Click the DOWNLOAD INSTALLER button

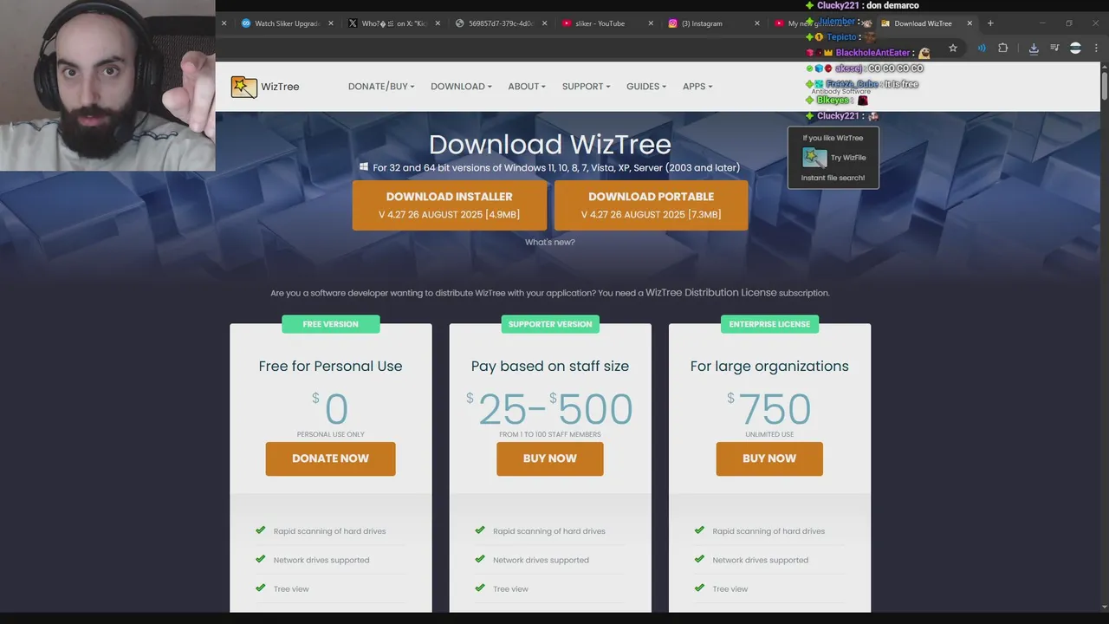pos(449,205)
